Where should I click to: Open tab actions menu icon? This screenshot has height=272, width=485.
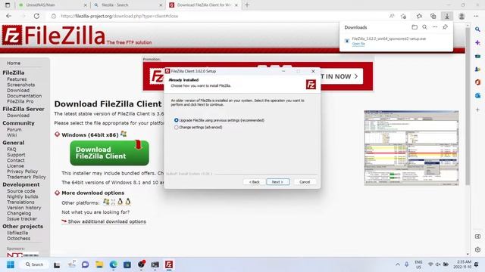click(x=8, y=5)
